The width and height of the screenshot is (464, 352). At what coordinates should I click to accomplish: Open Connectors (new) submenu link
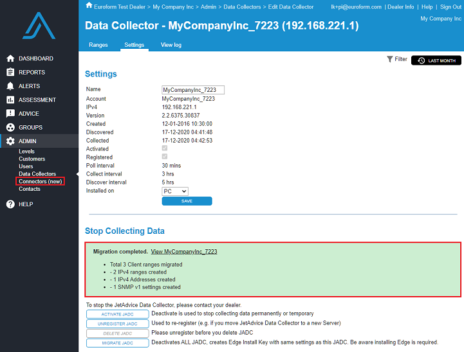click(x=41, y=181)
